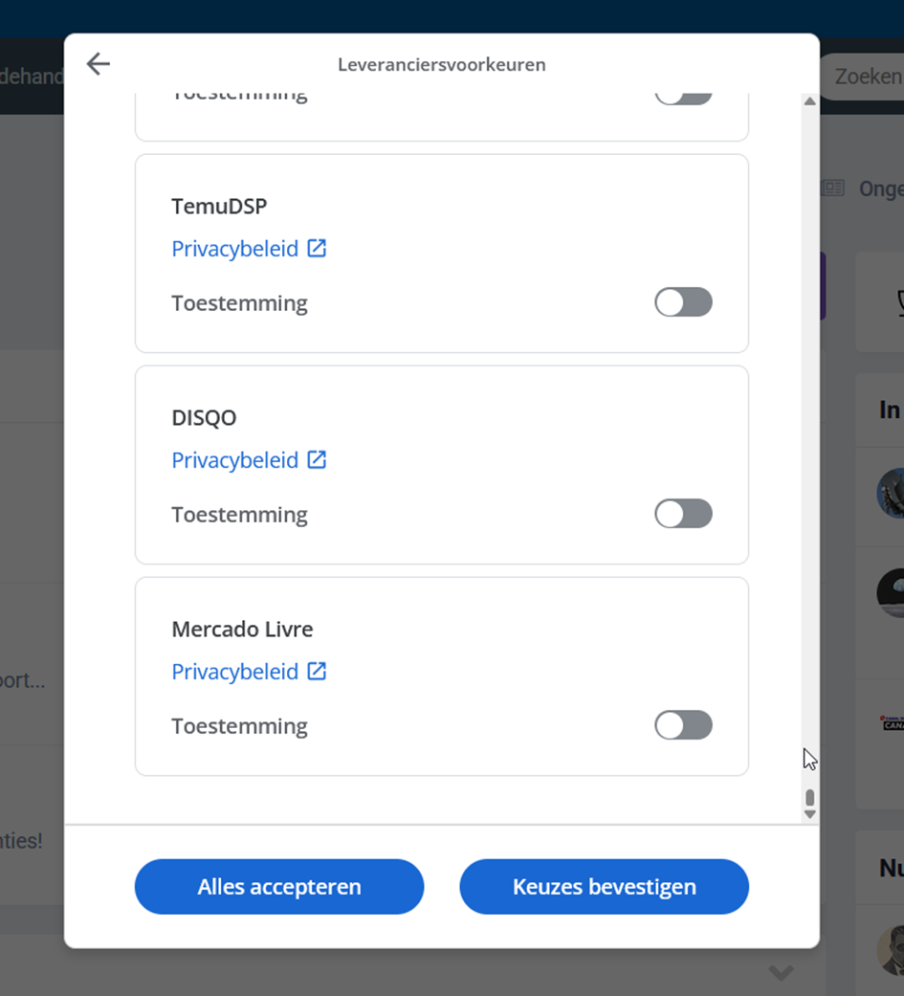Image resolution: width=904 pixels, height=996 pixels.
Task: Click the scroll-up arrow of vendor list
Action: (x=809, y=101)
